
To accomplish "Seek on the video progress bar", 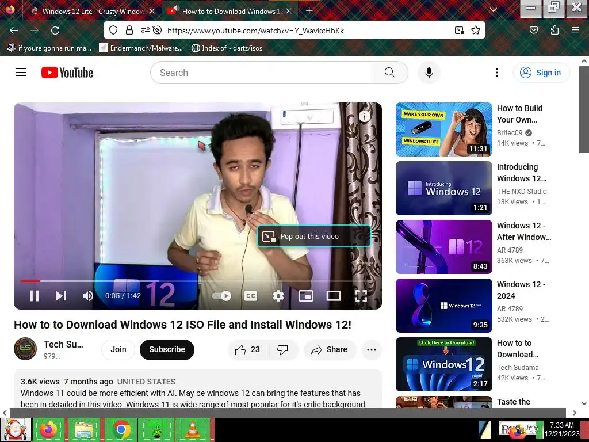I will [x=198, y=281].
